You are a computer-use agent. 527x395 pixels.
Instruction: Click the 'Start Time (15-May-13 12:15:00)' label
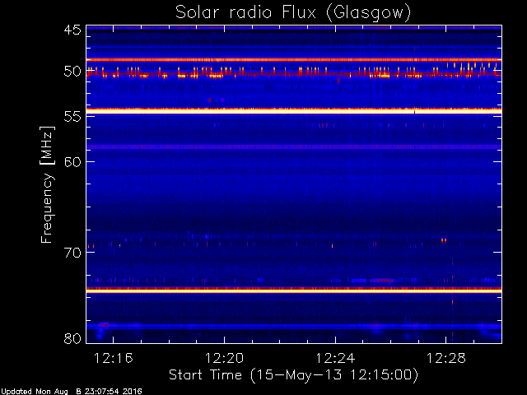[293, 374]
